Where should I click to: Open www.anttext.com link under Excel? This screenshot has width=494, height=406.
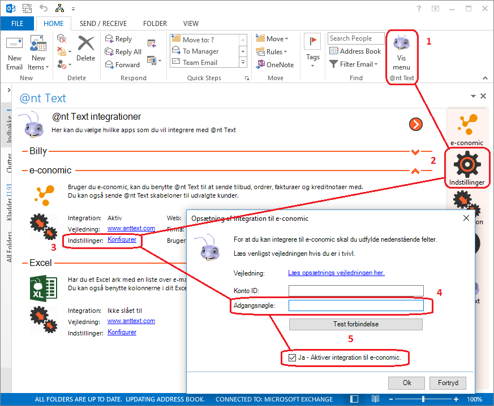(x=131, y=321)
